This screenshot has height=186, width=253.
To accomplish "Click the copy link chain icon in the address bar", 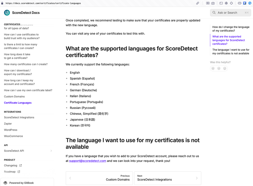I will coord(198,3).
